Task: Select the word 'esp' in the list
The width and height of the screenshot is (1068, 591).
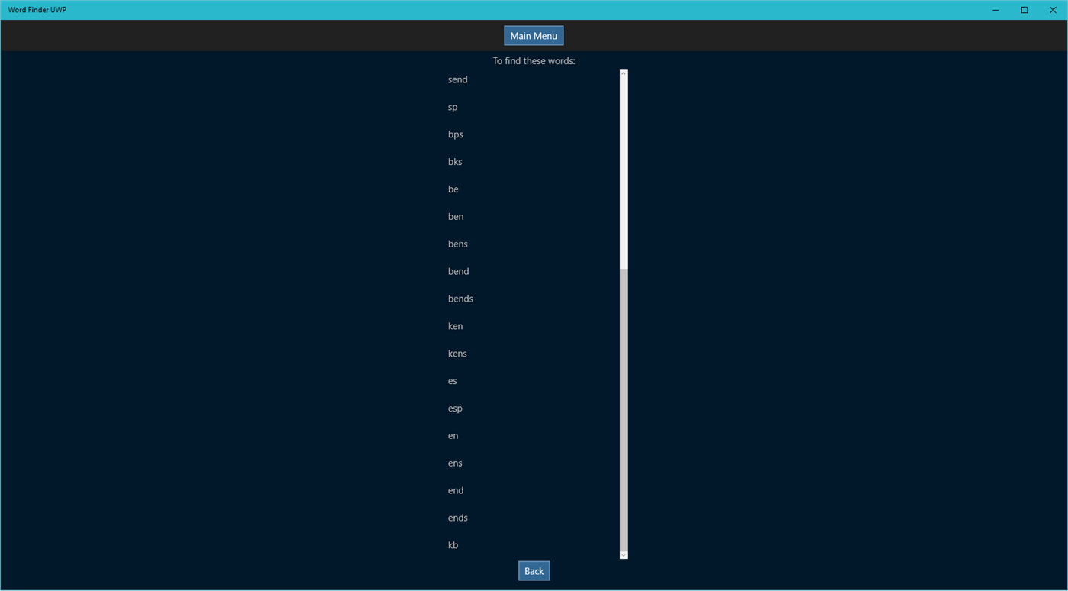Action: click(x=454, y=408)
